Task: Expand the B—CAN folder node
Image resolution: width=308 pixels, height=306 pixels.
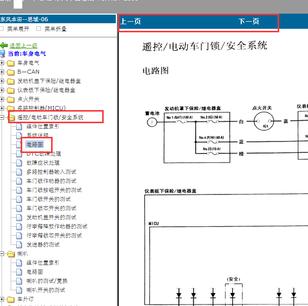Action: pyautogui.click(x=2, y=72)
